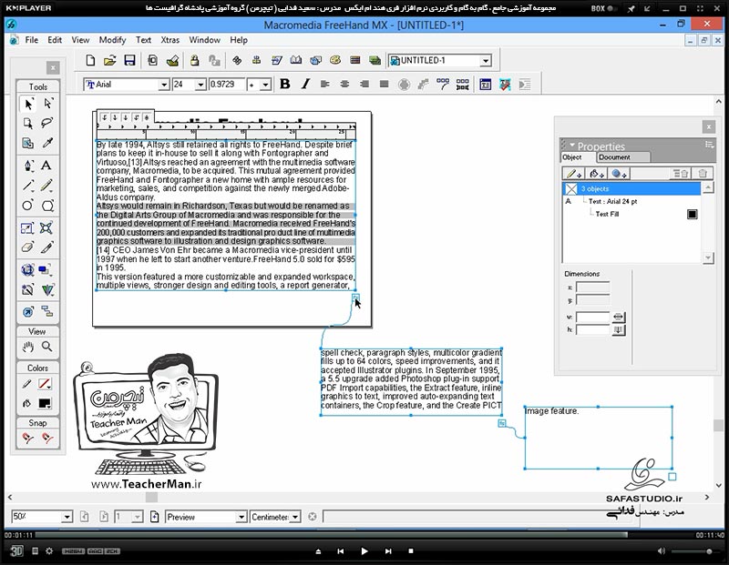Select the Knife tool
This screenshot has height=565, width=729.
pyautogui.click(x=46, y=247)
